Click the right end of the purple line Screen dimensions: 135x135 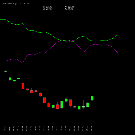click(x=118, y=53)
